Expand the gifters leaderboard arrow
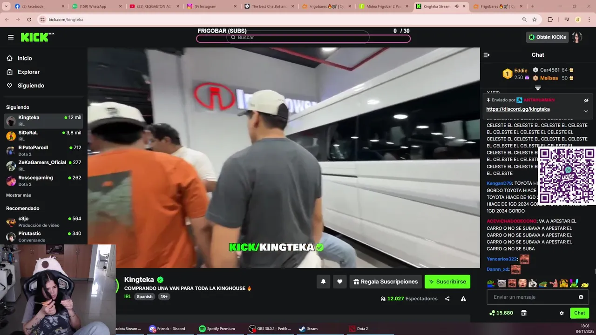596x335 pixels. [x=538, y=88]
